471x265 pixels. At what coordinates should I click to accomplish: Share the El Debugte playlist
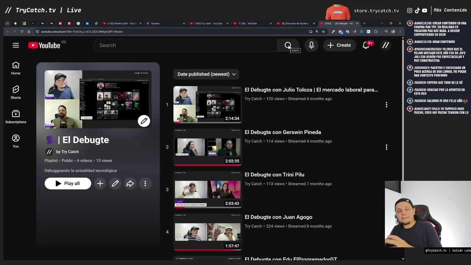pos(130,183)
